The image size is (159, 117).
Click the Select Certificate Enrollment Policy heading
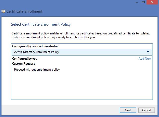click(41, 24)
